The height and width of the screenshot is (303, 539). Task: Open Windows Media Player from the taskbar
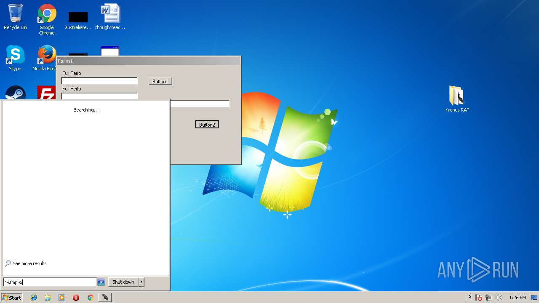(x=62, y=298)
